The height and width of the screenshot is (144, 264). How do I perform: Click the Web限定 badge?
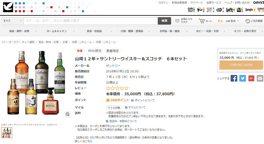click(x=95, y=51)
